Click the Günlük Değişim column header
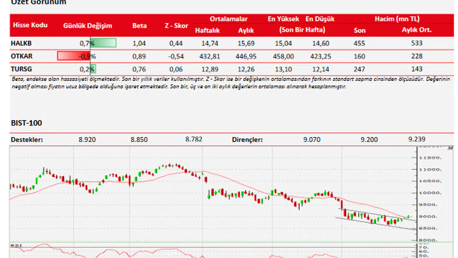 [x=87, y=25]
